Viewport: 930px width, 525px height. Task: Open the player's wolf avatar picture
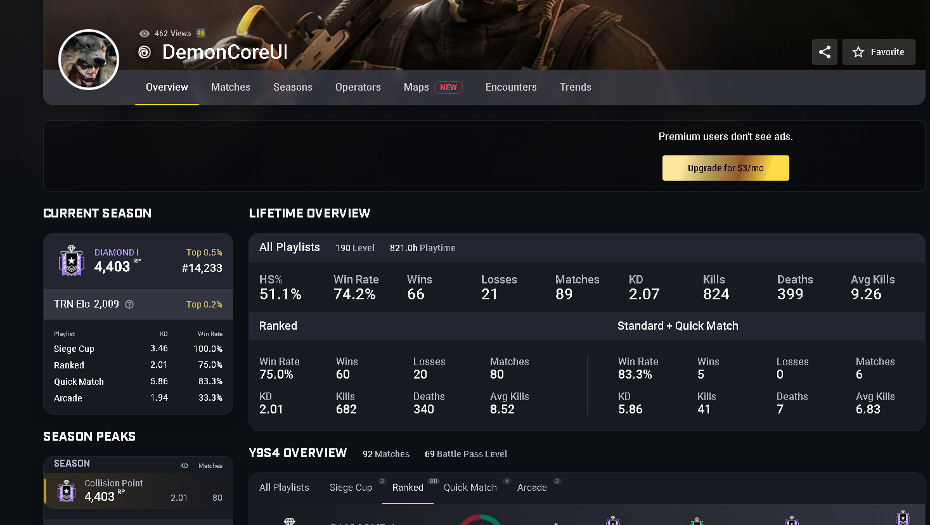(89, 60)
